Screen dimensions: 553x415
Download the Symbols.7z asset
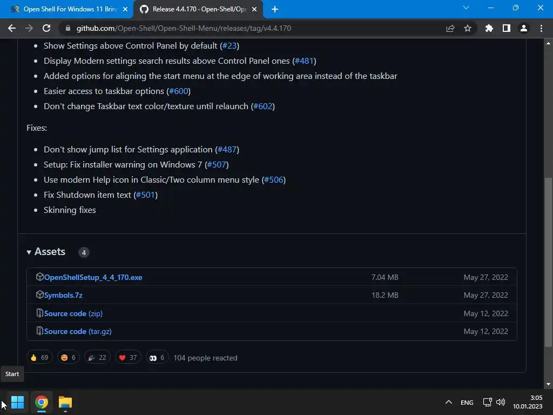[63, 296]
